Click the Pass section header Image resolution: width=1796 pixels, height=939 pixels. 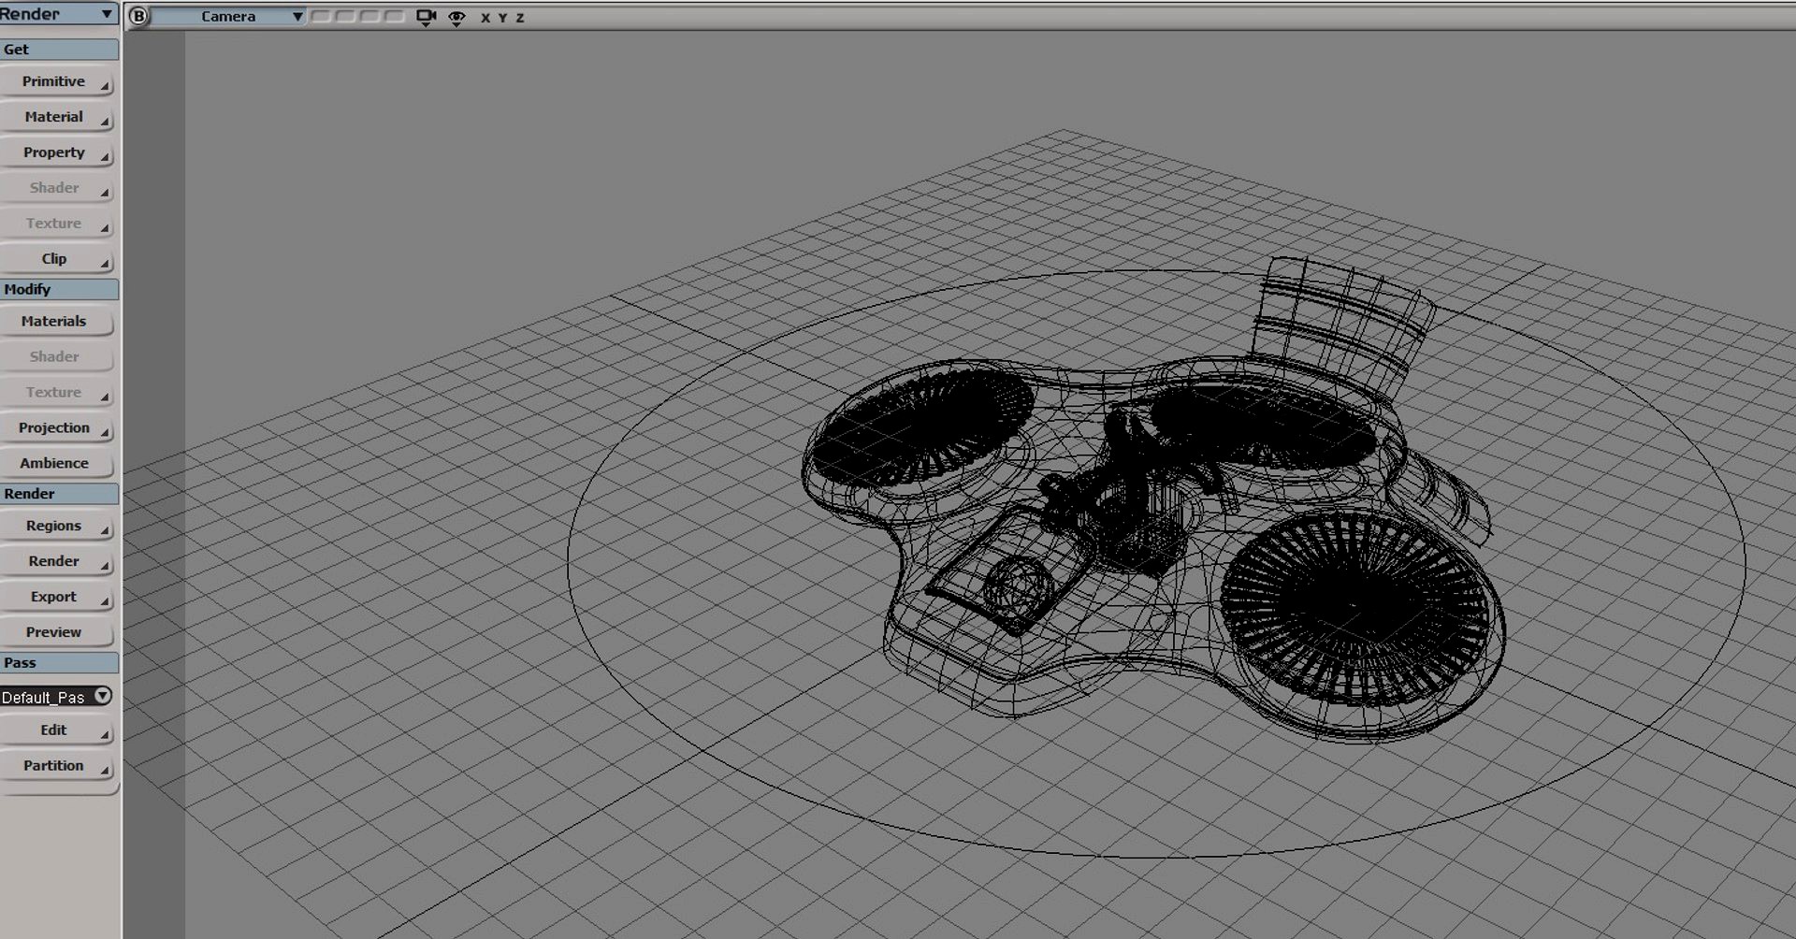[59, 663]
